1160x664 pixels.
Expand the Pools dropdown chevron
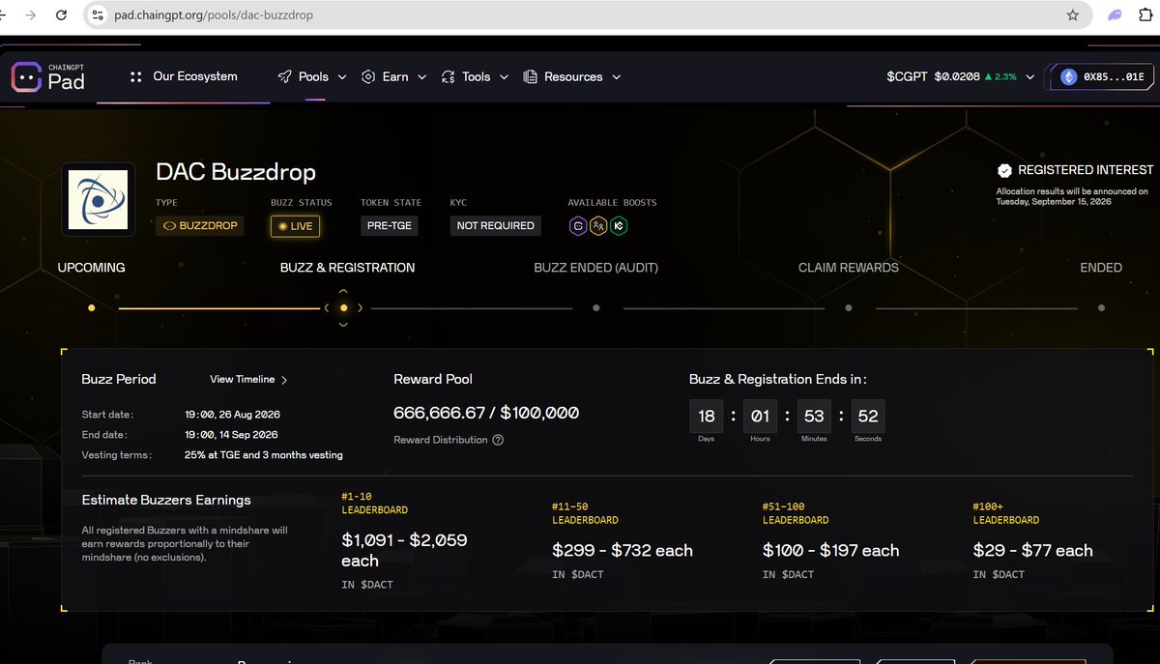(342, 77)
